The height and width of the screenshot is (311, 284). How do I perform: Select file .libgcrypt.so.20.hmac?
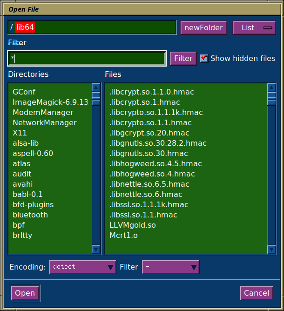tap(186, 133)
